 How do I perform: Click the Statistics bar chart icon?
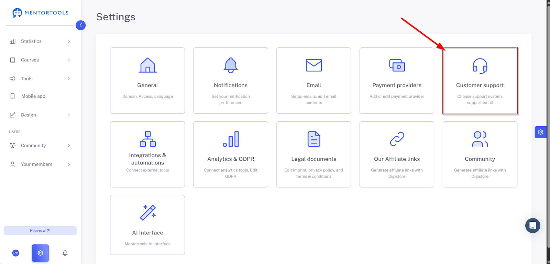pos(13,41)
